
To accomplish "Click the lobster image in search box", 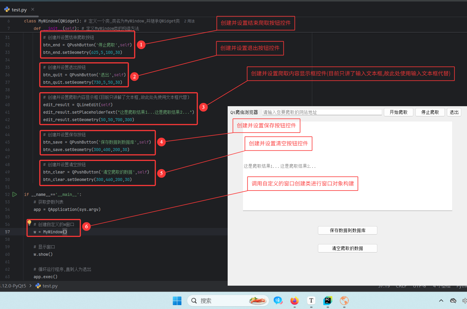I will tap(258, 301).
